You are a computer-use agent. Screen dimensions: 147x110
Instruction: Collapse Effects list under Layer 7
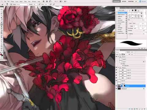[122, 64]
